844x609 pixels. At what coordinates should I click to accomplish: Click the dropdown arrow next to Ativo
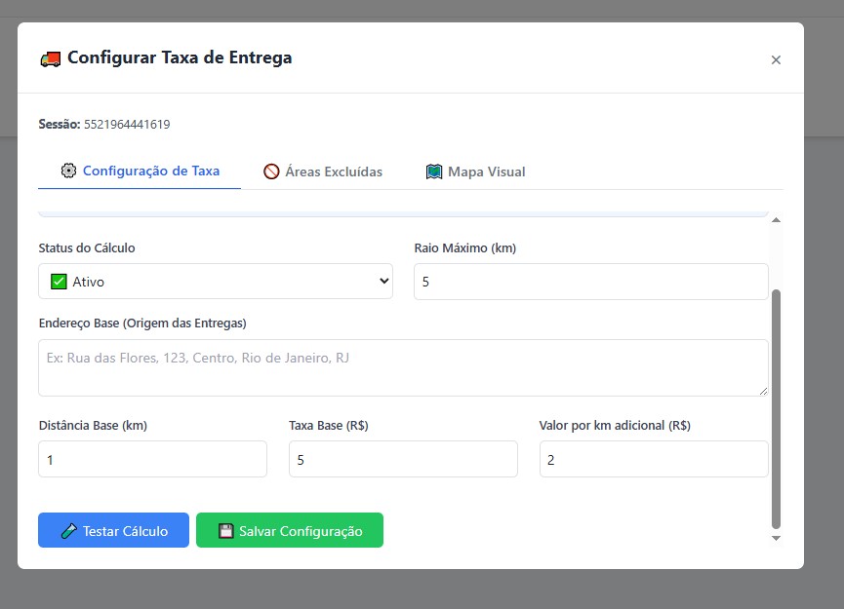tap(382, 282)
